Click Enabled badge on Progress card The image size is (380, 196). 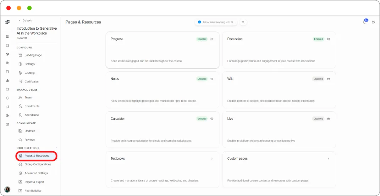pyautogui.click(x=202, y=39)
